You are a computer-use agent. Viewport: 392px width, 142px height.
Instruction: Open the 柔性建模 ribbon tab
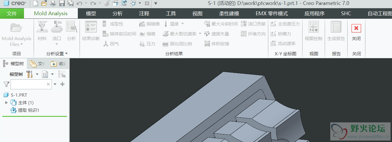[229, 13]
